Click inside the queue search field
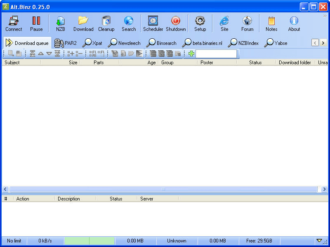The image size is (330, 247). (217, 54)
